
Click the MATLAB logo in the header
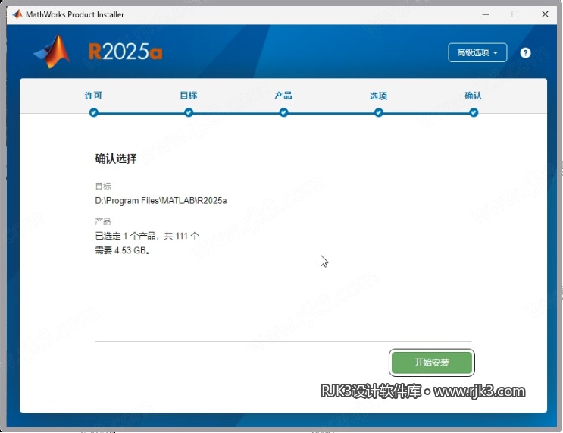[52, 52]
